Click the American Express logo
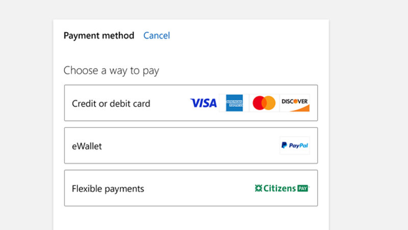Viewport: 408px width, 230px height. tap(234, 103)
